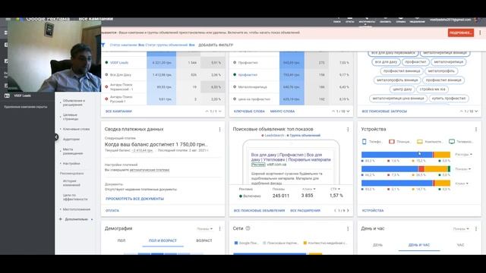Open ОПЛАТА link in payment card
This screenshot has height=273, width=486.
point(112,211)
